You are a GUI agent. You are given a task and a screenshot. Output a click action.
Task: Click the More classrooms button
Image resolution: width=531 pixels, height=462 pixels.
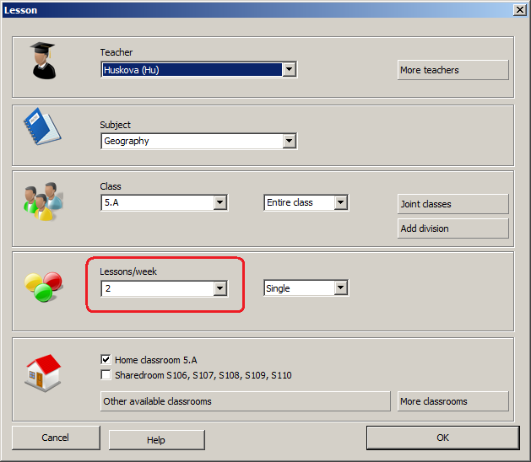click(452, 401)
